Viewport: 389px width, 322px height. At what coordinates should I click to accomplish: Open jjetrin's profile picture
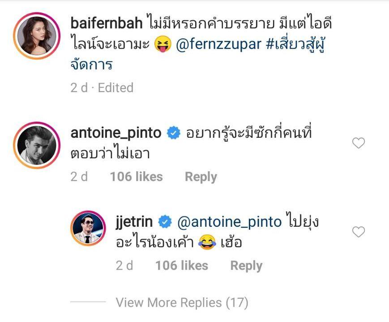(x=88, y=231)
